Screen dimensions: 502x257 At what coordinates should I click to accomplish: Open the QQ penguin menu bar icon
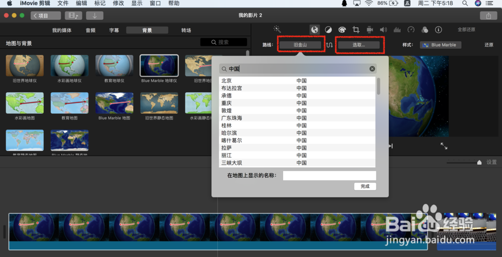click(344, 3)
